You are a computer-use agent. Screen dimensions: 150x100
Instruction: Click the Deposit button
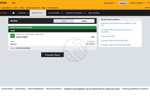tap(123, 3)
